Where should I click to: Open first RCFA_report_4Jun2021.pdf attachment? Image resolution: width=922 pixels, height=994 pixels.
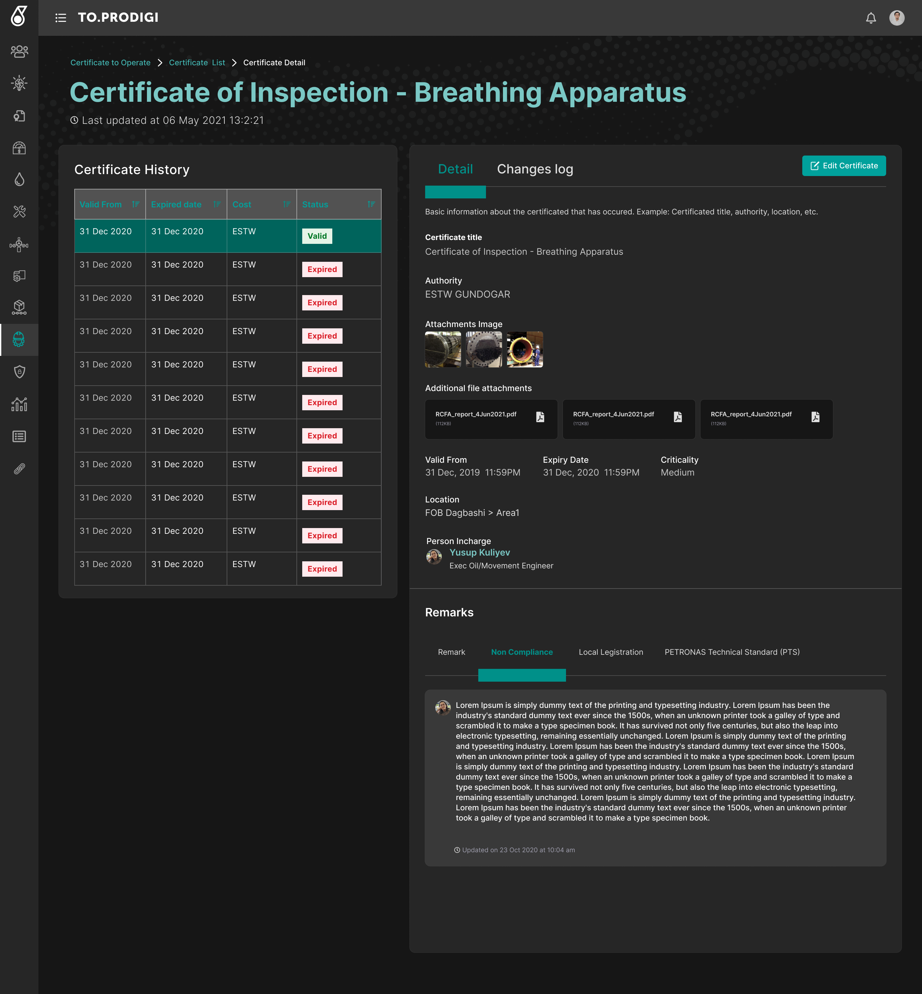coord(491,419)
